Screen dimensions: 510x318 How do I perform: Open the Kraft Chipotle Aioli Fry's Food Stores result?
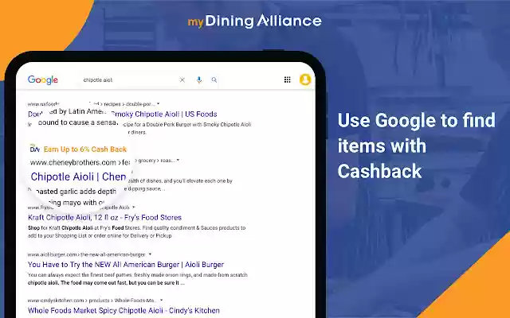point(104,217)
